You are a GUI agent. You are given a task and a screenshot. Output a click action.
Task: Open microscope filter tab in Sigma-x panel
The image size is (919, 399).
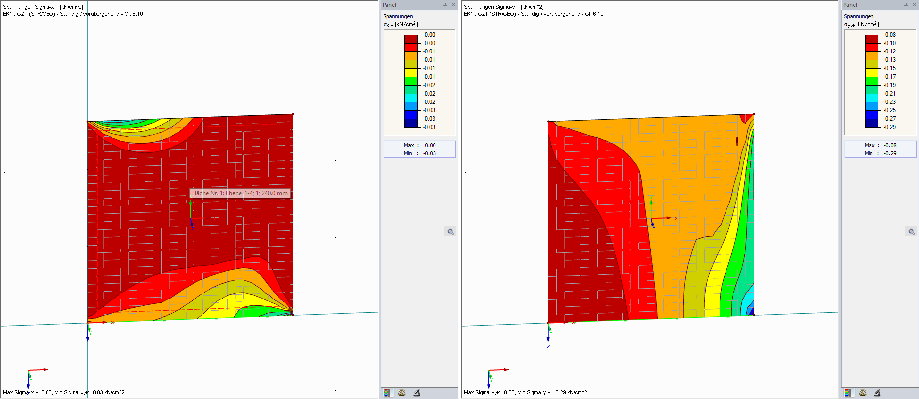[417, 393]
